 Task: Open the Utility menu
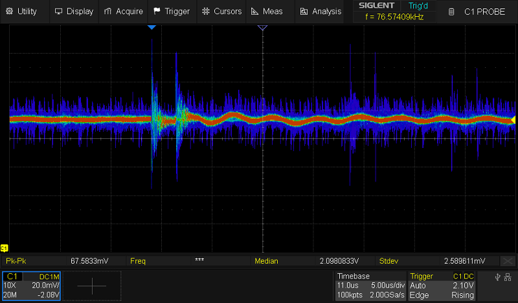[23, 11]
